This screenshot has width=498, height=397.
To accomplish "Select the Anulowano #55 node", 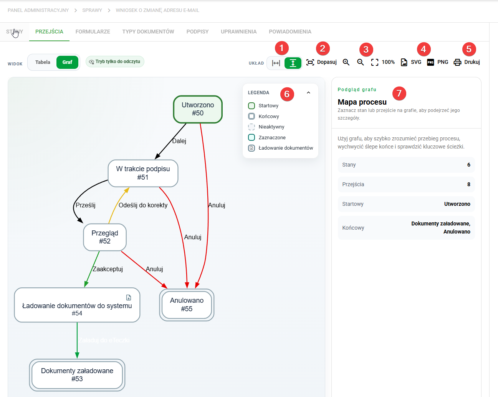I will (x=187, y=305).
